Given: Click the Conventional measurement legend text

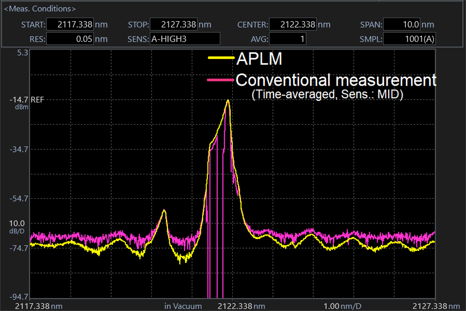Looking at the screenshot, I should (x=336, y=80).
